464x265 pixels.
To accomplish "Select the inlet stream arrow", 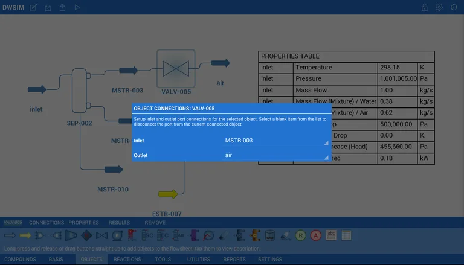I will [37, 89].
